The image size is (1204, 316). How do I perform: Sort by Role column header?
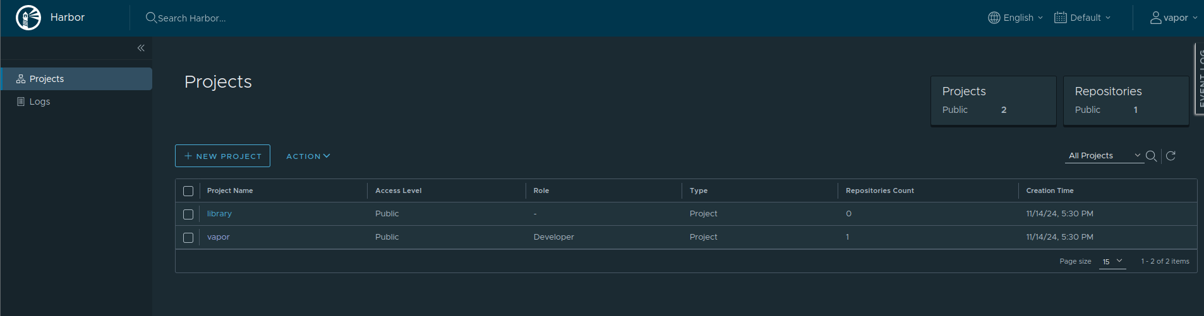coord(541,190)
